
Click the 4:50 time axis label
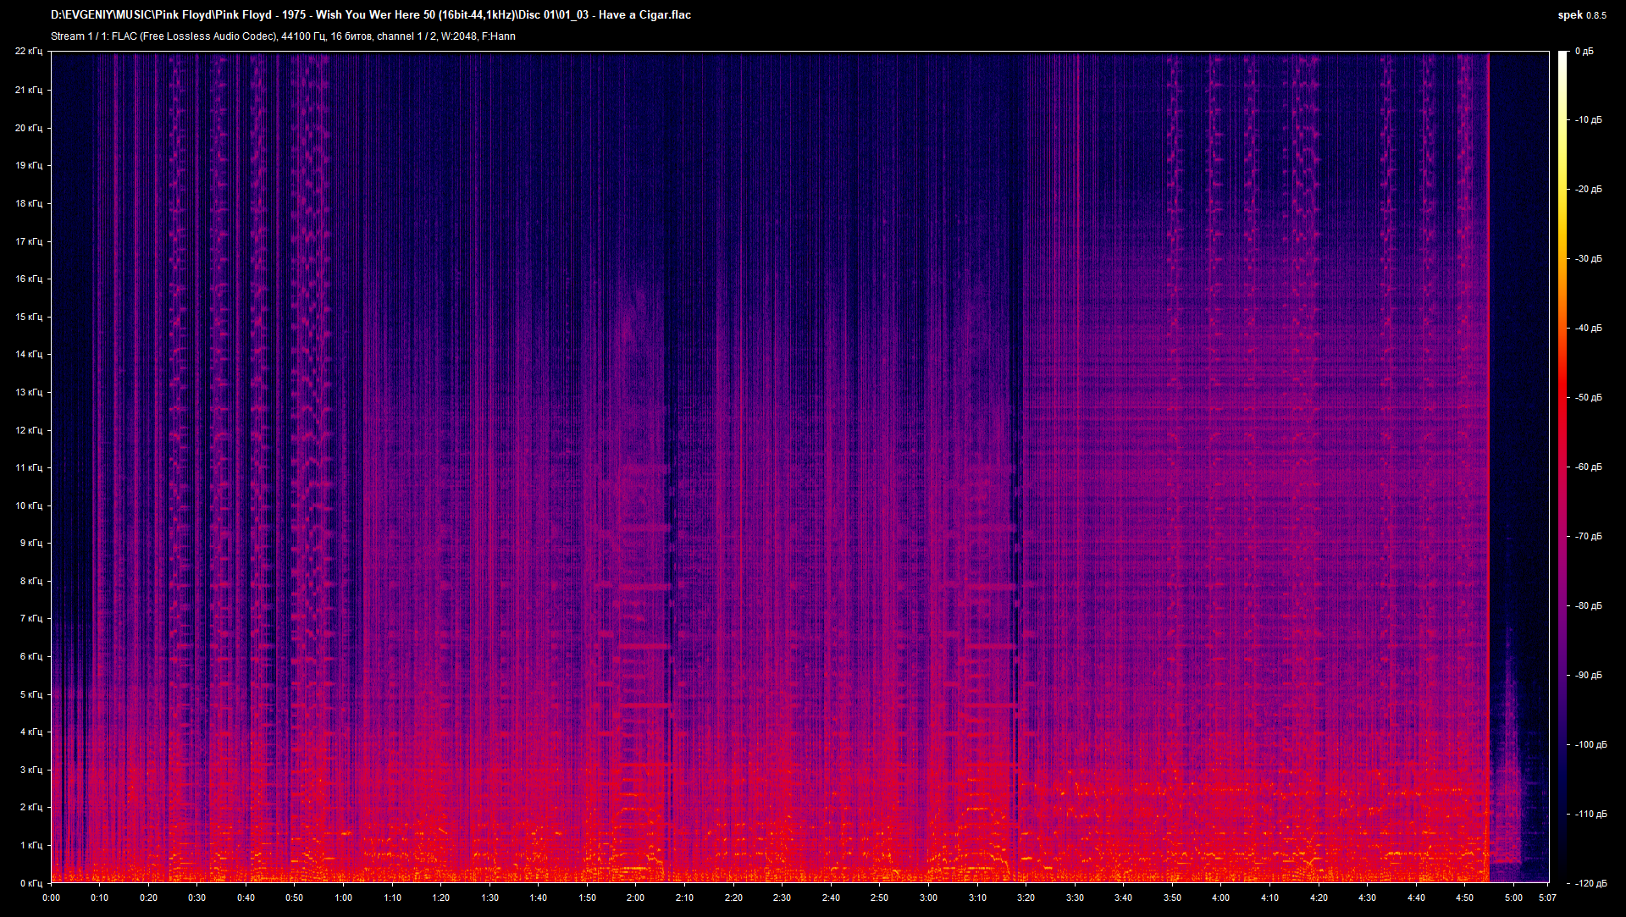1465,898
